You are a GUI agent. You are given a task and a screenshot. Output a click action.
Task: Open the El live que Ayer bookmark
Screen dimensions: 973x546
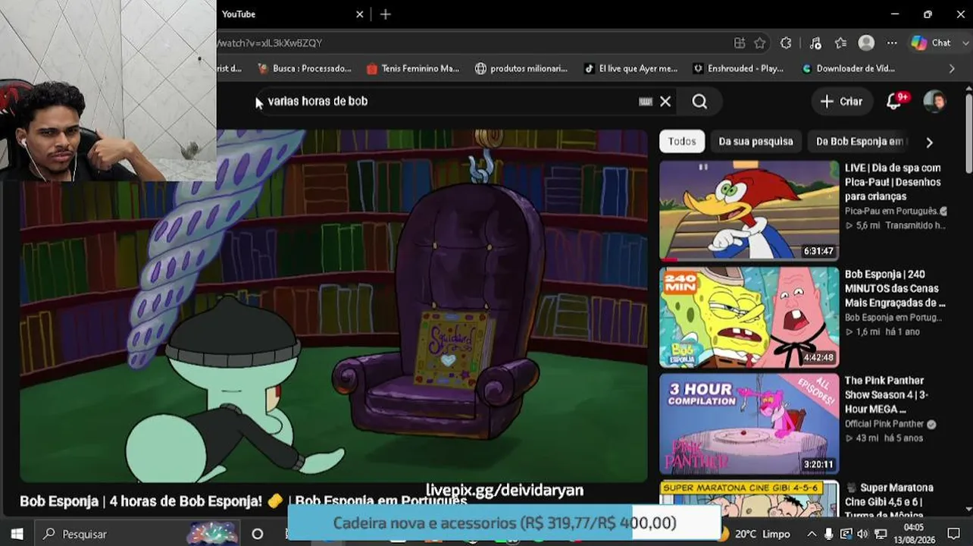pyautogui.click(x=630, y=68)
